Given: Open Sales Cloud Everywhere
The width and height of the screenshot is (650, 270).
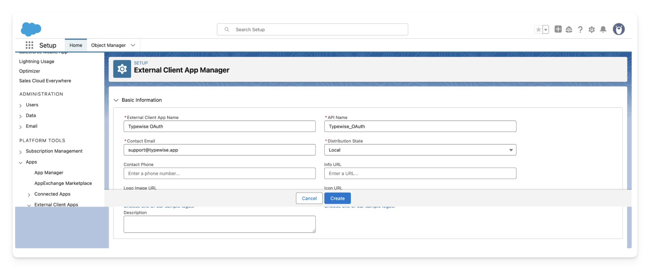Looking at the screenshot, I should [45, 81].
